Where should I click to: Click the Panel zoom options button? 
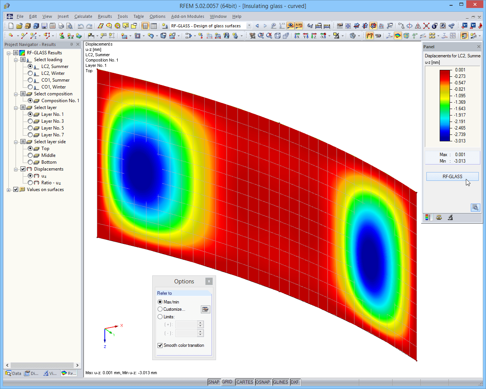click(x=475, y=207)
